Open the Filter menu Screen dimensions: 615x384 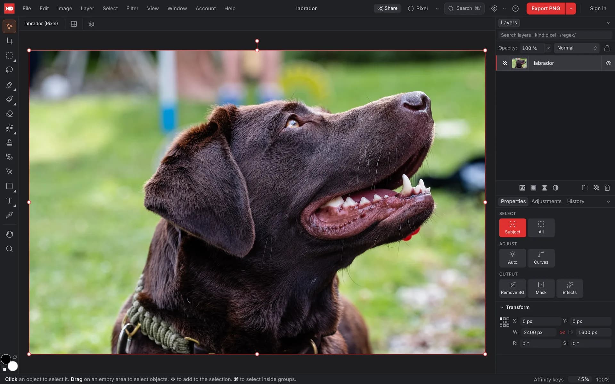[x=132, y=9]
